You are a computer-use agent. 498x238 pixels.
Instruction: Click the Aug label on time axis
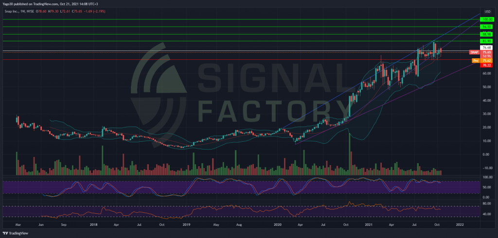pos(239,225)
